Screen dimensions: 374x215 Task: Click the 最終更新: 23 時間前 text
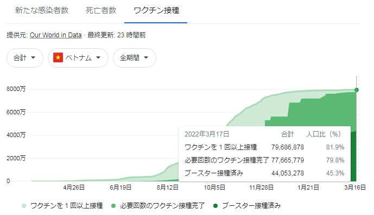116,35
